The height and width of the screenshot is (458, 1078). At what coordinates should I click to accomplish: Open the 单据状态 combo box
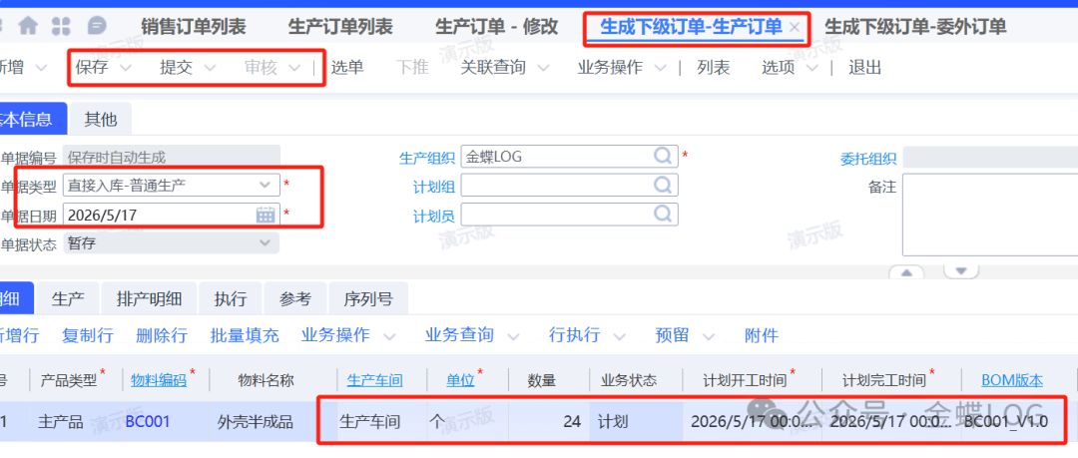tap(172, 242)
